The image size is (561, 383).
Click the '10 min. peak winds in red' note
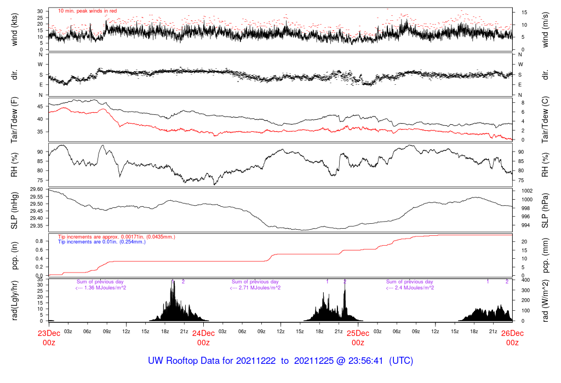87,11
